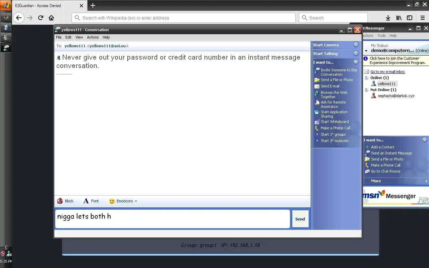Click Go to my e-mail inbox link
429x268 pixels.
(387, 72)
